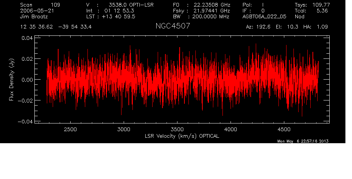The width and height of the screenshot is (352, 179).
Task: Click the 0.02 y-axis tick label
Action: click(x=27, y=59)
